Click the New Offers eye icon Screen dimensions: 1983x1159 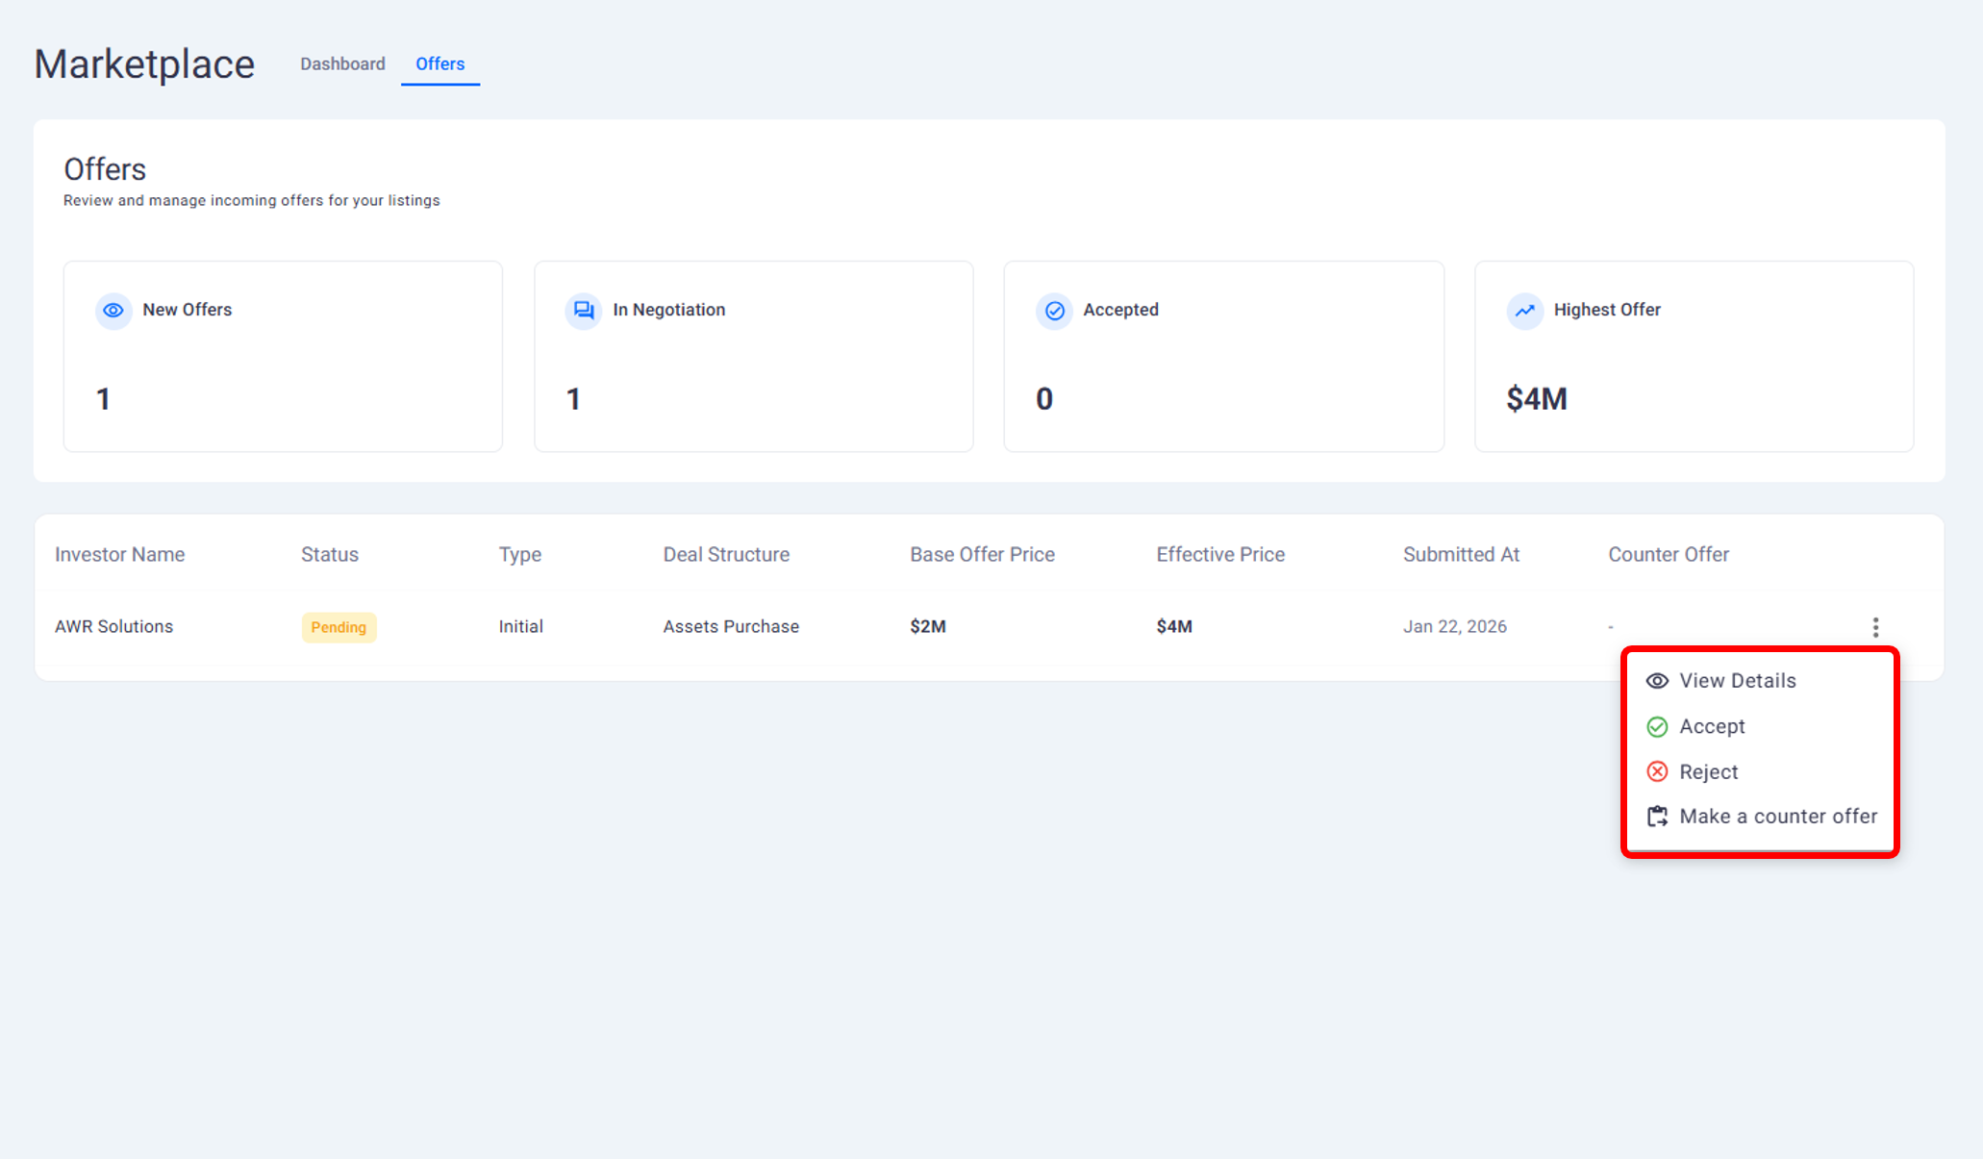pyautogui.click(x=113, y=311)
